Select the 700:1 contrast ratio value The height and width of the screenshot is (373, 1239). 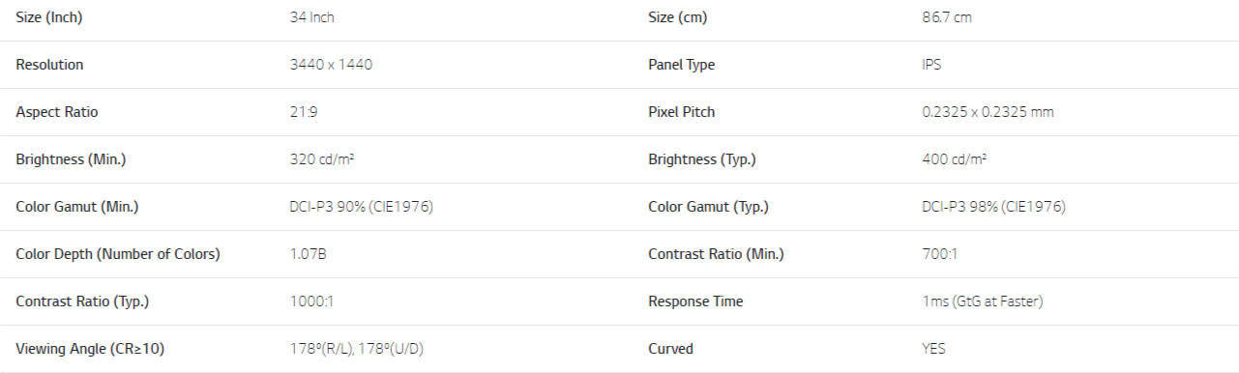938,254
